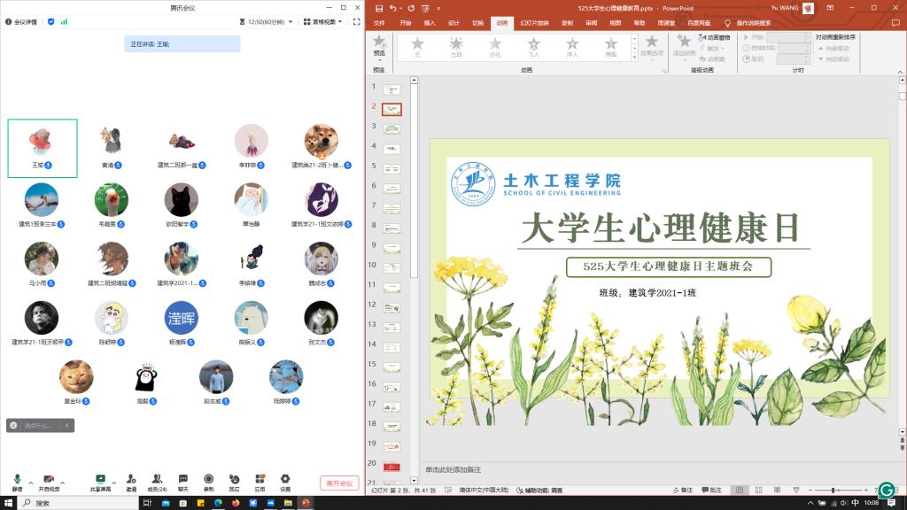Open the members (成员) list icon
Image resolution: width=907 pixels, height=510 pixels.
click(x=157, y=479)
